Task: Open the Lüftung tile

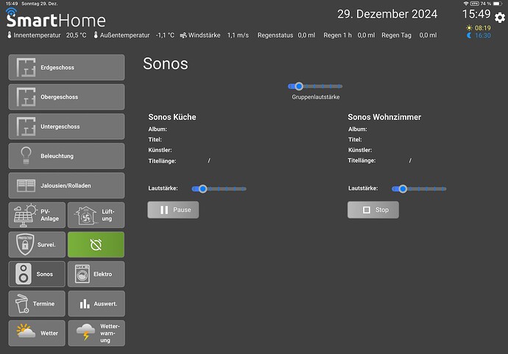Action: click(96, 215)
